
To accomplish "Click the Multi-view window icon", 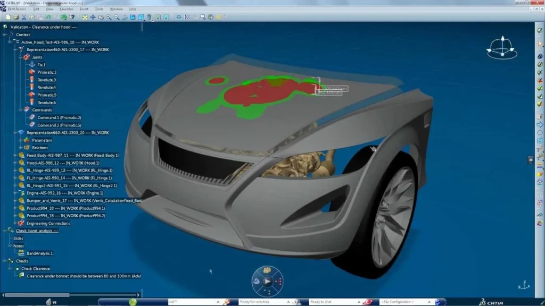I will [133, 17].
